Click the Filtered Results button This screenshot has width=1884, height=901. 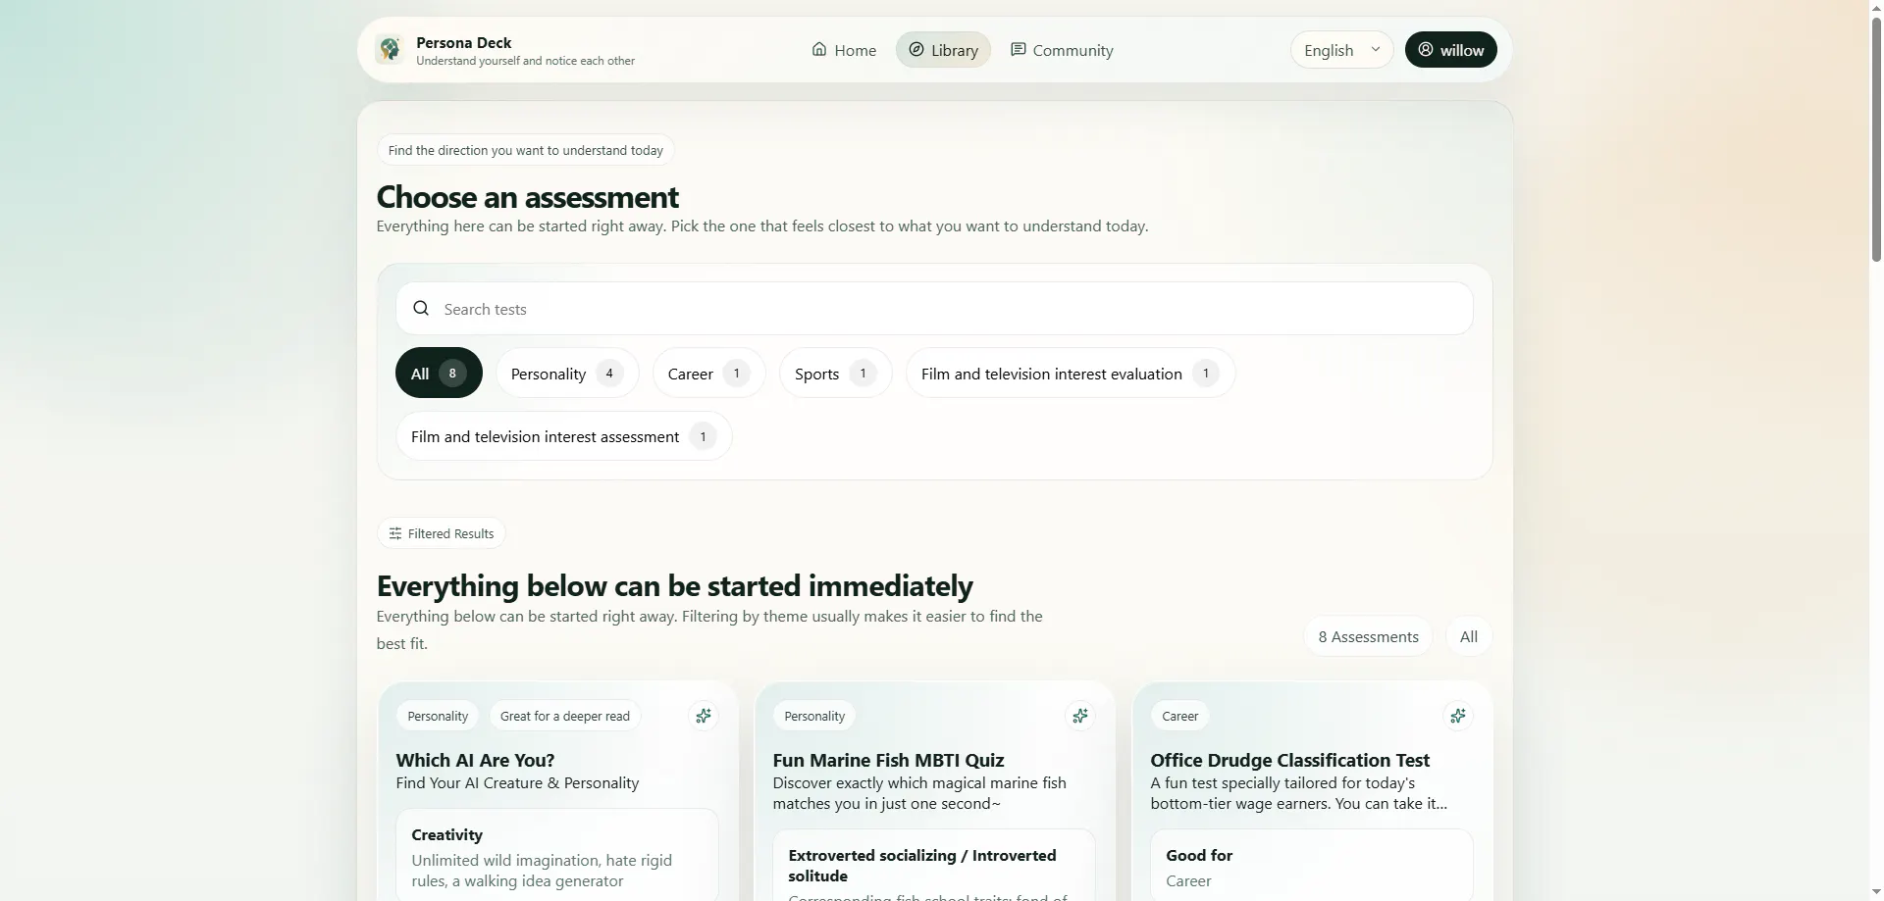coord(442,533)
